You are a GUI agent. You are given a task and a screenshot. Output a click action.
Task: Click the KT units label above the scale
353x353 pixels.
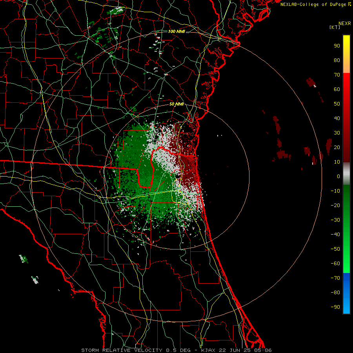tap(335, 27)
